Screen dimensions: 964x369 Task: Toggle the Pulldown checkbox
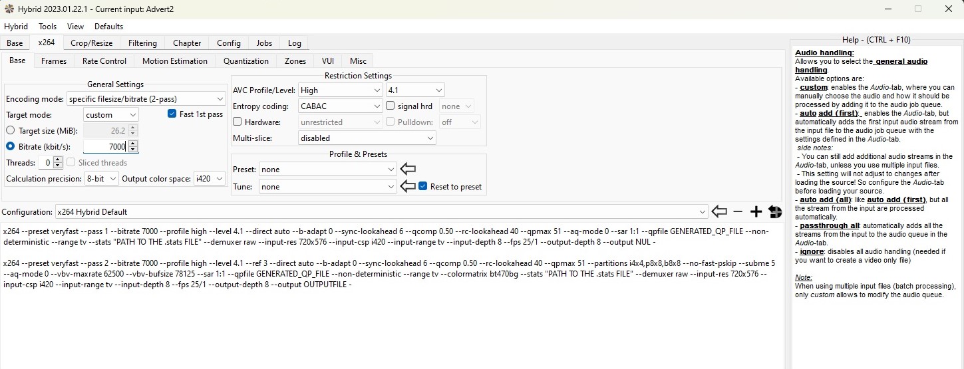391,122
